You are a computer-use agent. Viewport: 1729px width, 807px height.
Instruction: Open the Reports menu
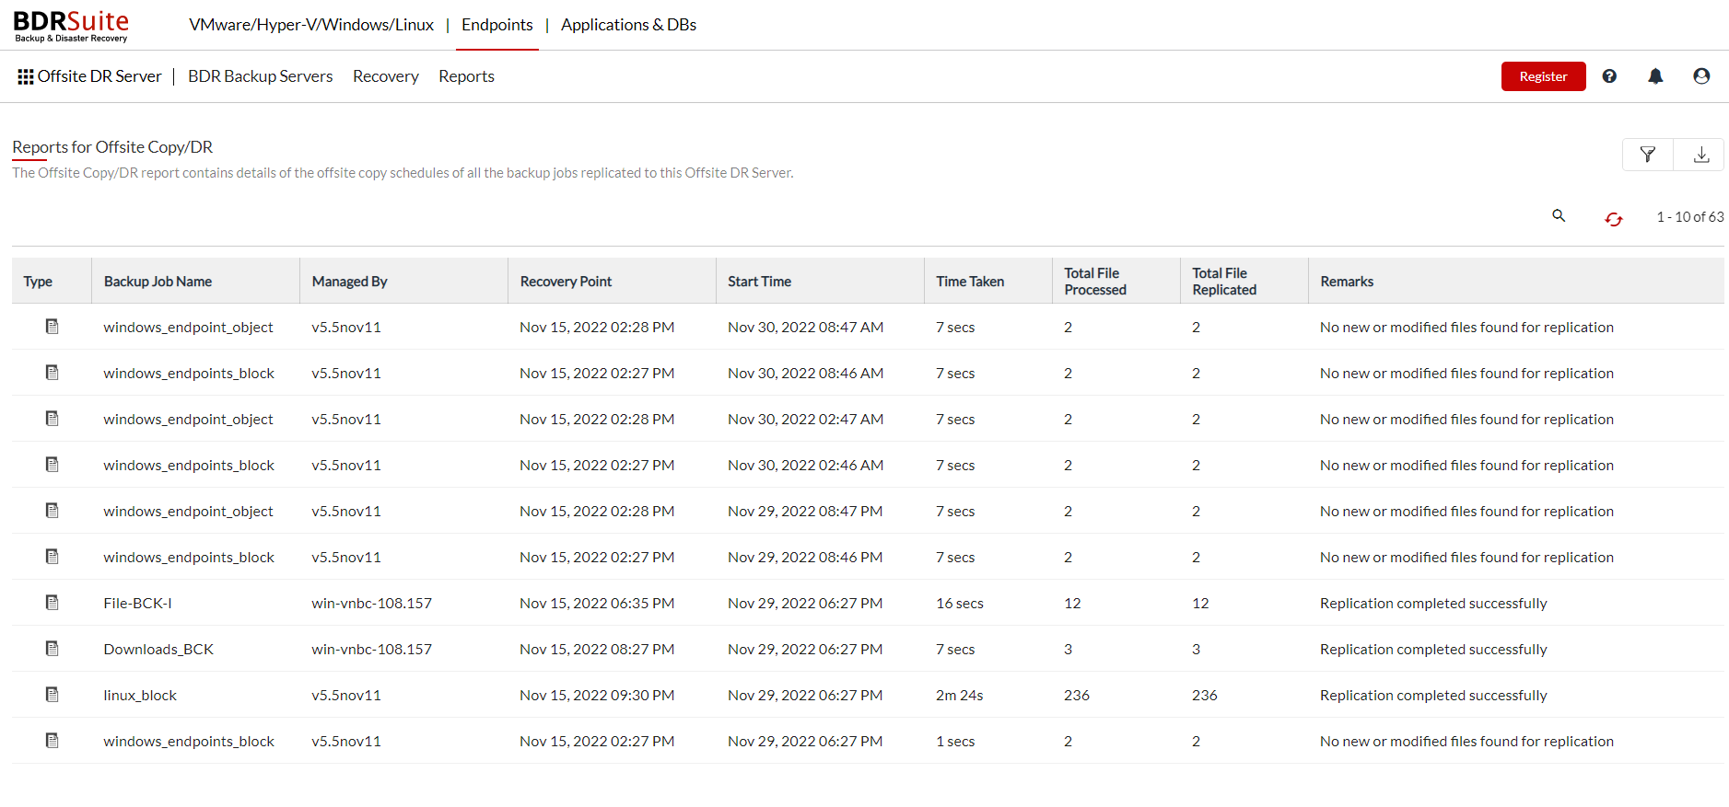point(466,76)
